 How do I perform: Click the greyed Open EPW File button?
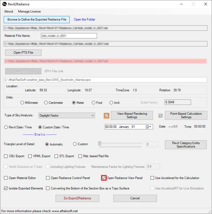click(23, 71)
